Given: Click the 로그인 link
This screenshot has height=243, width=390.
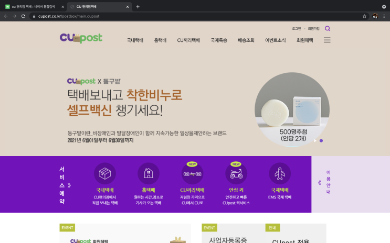Looking at the screenshot, I should point(296,29).
